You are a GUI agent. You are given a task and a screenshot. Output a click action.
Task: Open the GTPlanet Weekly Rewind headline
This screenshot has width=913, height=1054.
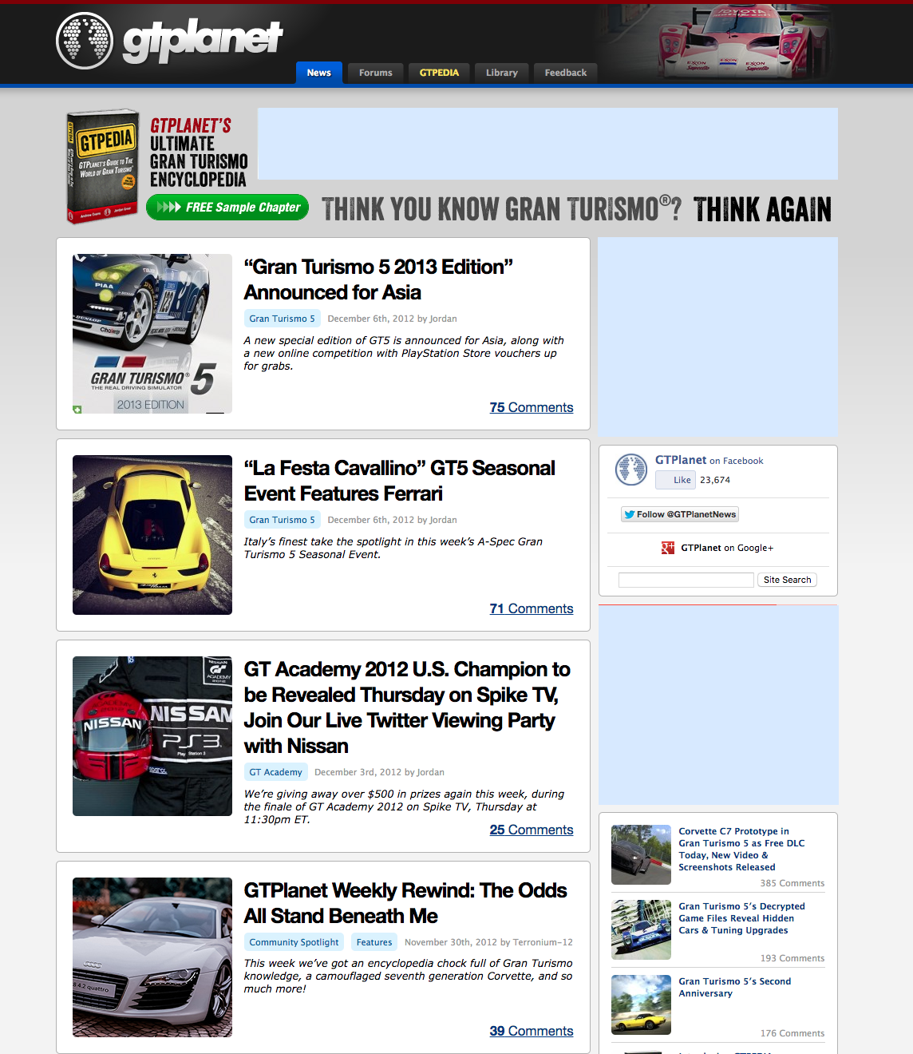coord(405,903)
